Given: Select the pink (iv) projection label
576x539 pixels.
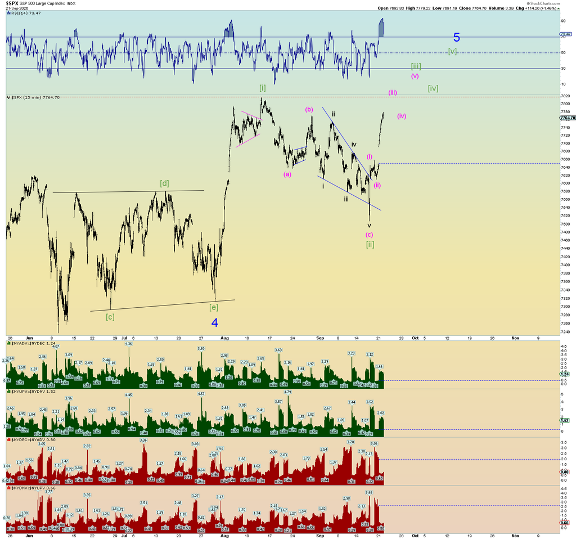Looking at the screenshot, I should (x=402, y=116).
